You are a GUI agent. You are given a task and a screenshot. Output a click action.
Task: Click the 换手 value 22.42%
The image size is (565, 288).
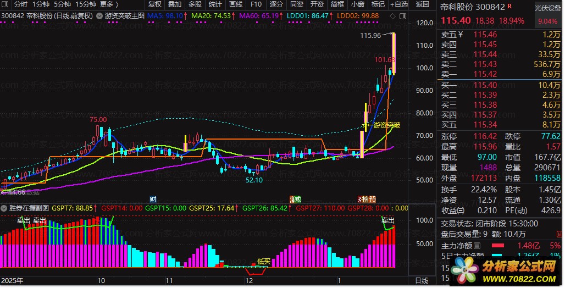tap(484, 190)
